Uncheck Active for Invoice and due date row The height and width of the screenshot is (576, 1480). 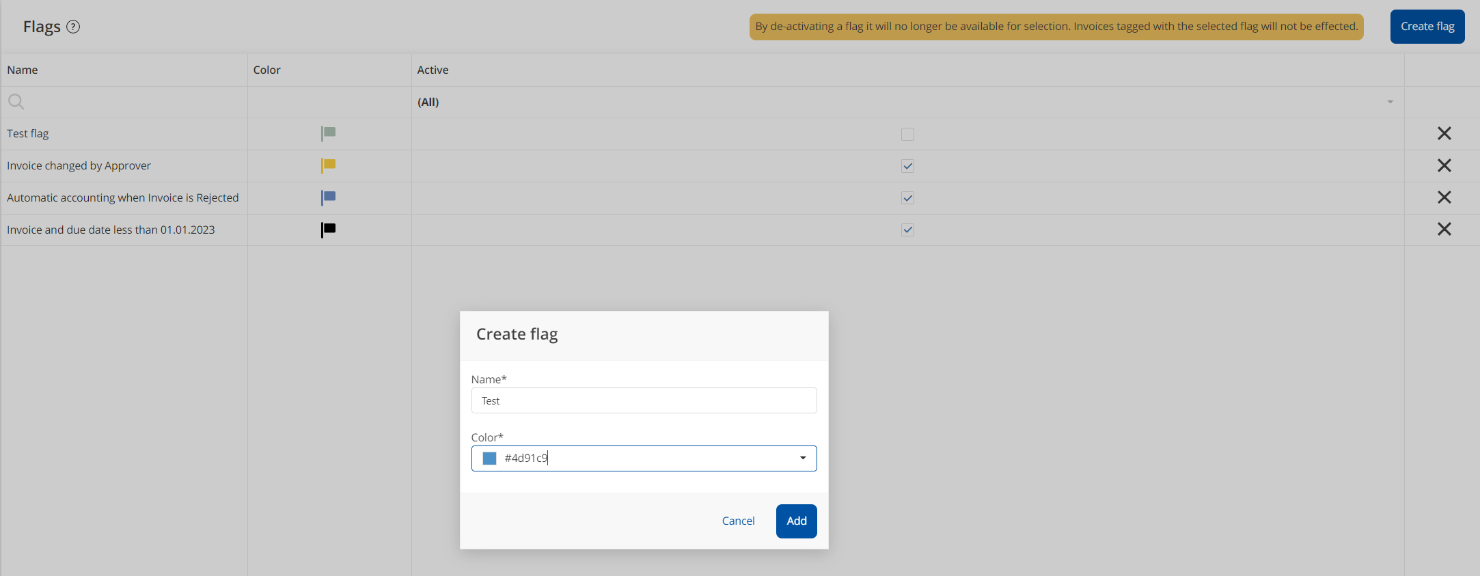[x=907, y=230]
